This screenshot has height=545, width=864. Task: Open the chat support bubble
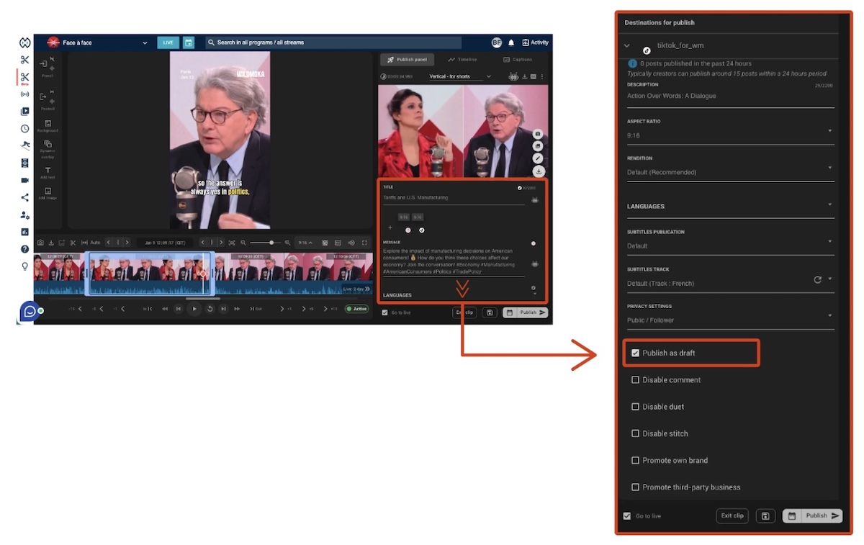pyautogui.click(x=30, y=311)
